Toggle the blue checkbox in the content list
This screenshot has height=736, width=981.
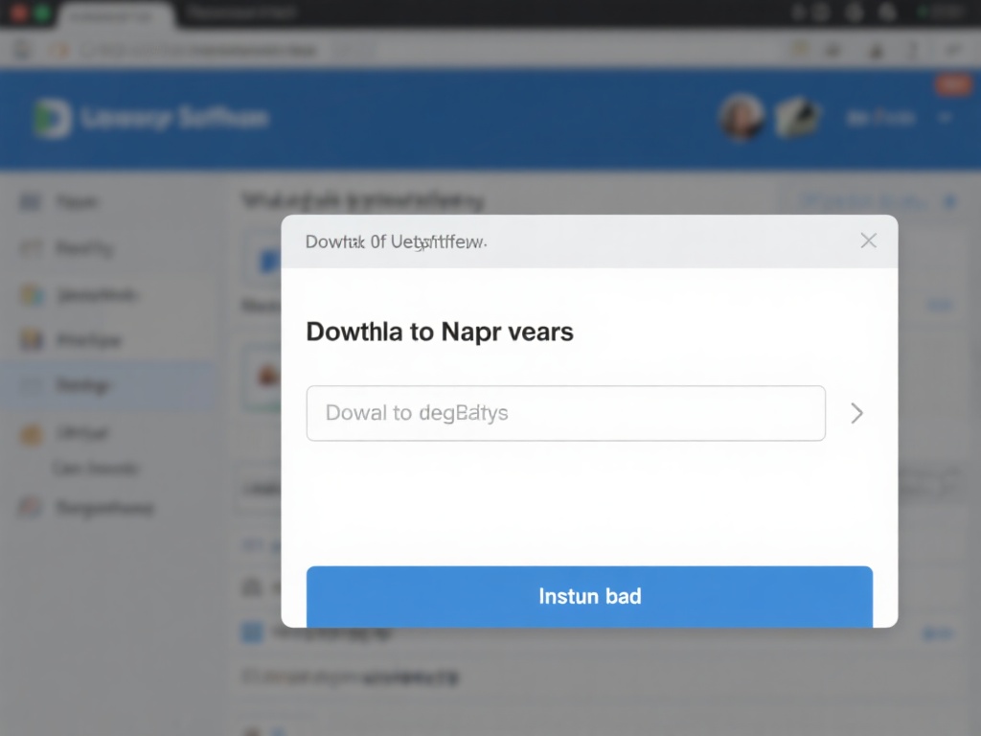[x=252, y=632]
